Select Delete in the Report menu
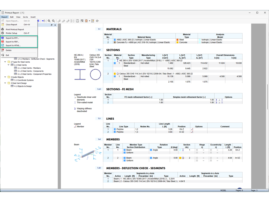 [x=19, y=50]
